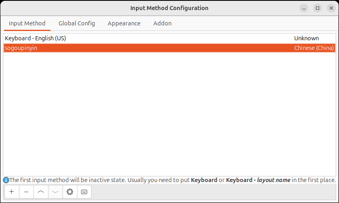Maximize the Input Method Configuration window

pos(318,8)
